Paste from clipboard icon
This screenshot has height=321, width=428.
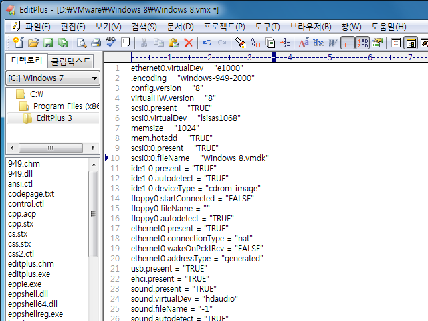pyautogui.click(x=174, y=43)
